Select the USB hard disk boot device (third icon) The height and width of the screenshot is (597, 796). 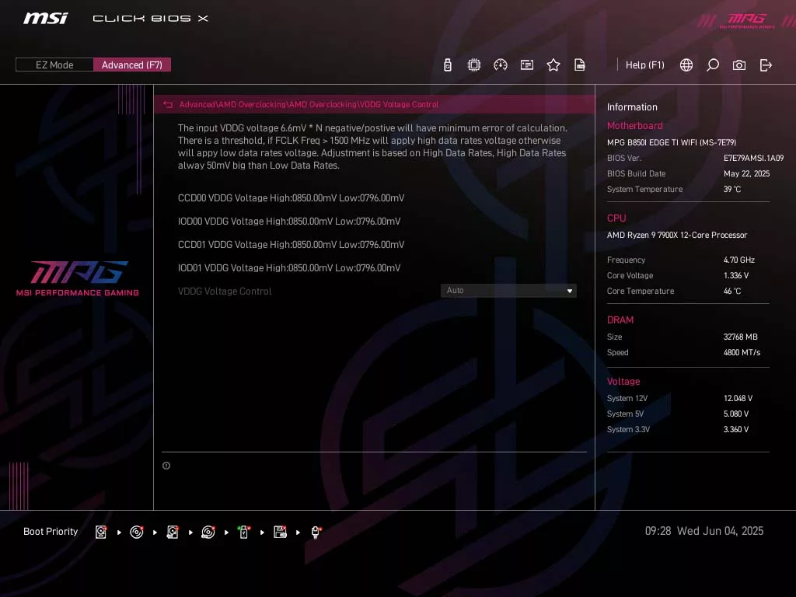point(173,532)
